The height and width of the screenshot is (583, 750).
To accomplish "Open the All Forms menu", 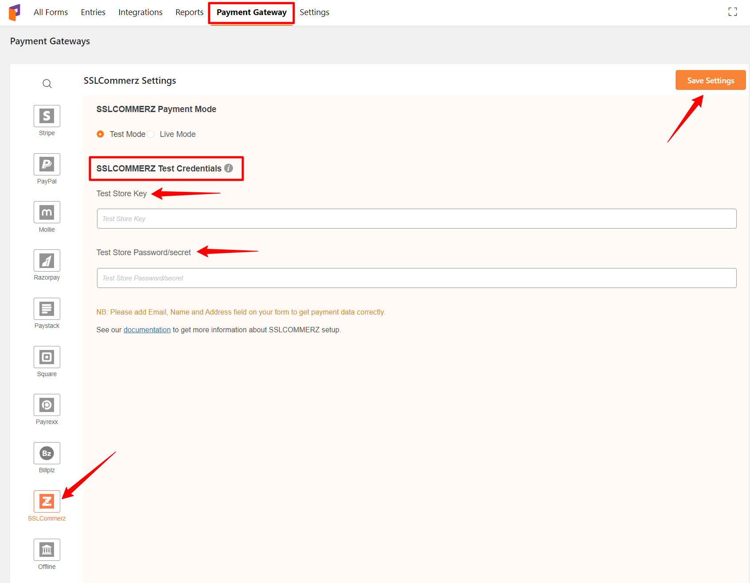I will [51, 12].
